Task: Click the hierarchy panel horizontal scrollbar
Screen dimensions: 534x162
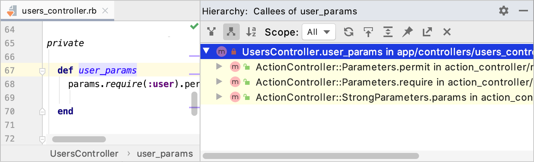Action: click(311, 156)
